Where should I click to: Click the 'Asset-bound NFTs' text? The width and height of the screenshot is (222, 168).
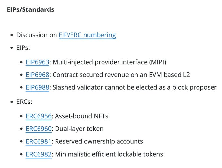coord(82,116)
